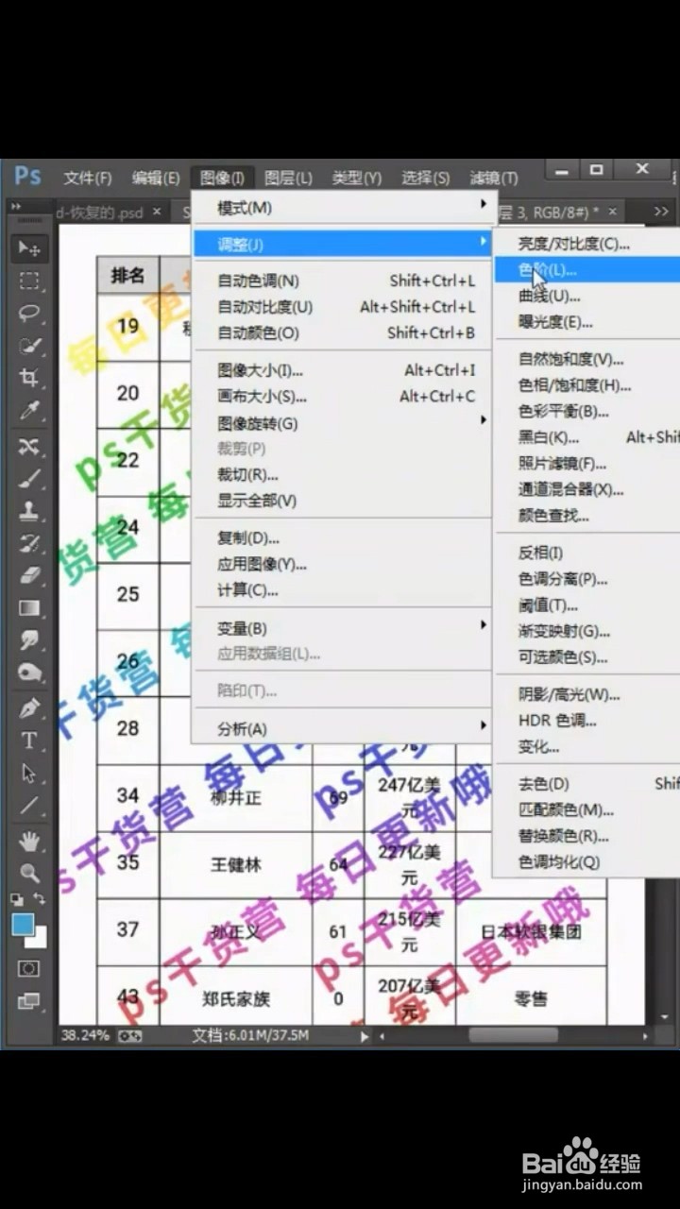
Task: Collapse toolbar with double-arrow at top
Action: coord(18,206)
